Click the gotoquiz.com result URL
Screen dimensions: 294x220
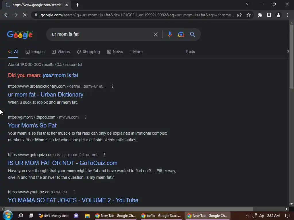point(53,155)
